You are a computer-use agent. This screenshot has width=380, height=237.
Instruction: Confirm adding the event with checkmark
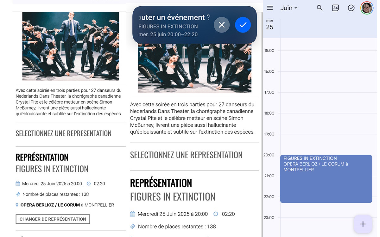click(x=243, y=25)
